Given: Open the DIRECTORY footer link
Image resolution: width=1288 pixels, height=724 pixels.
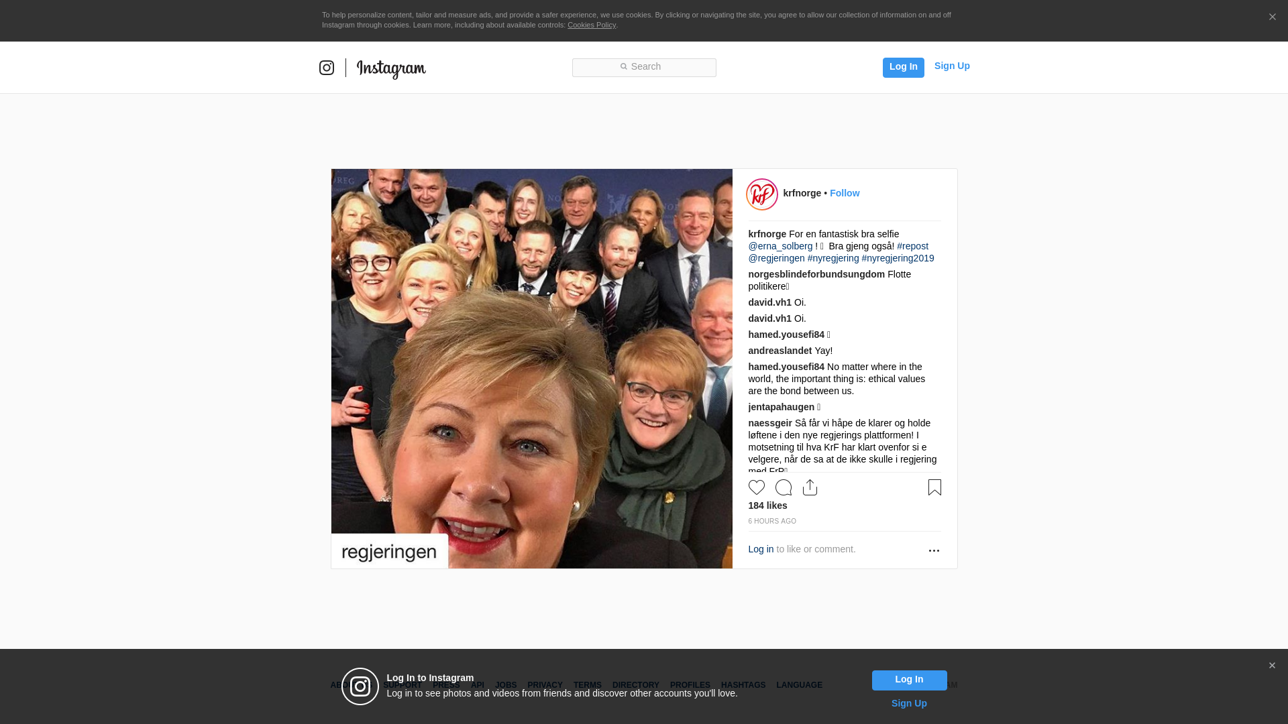Looking at the screenshot, I should tap(635, 685).
